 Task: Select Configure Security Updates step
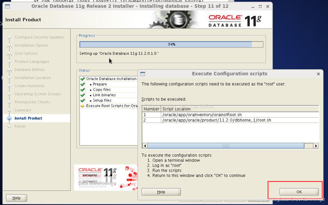(39, 37)
